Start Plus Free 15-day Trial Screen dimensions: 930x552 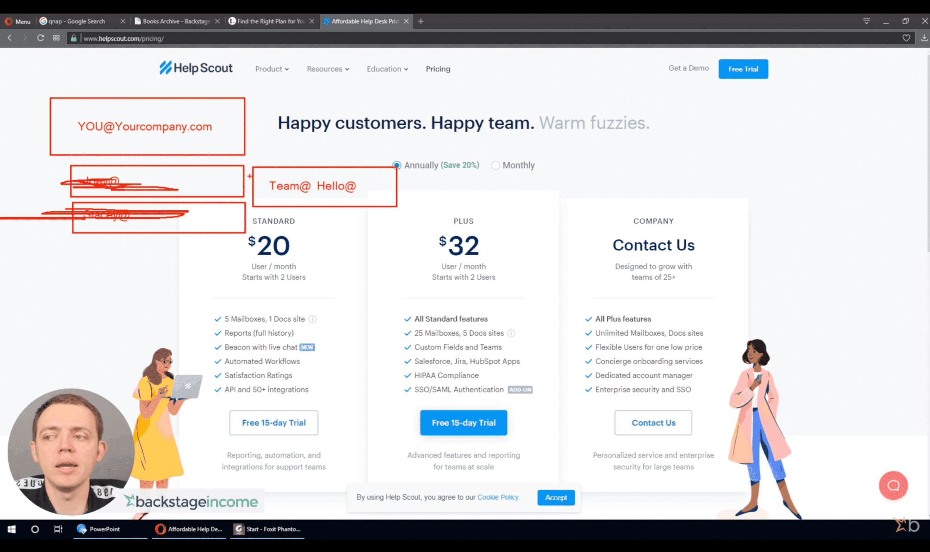pos(464,423)
